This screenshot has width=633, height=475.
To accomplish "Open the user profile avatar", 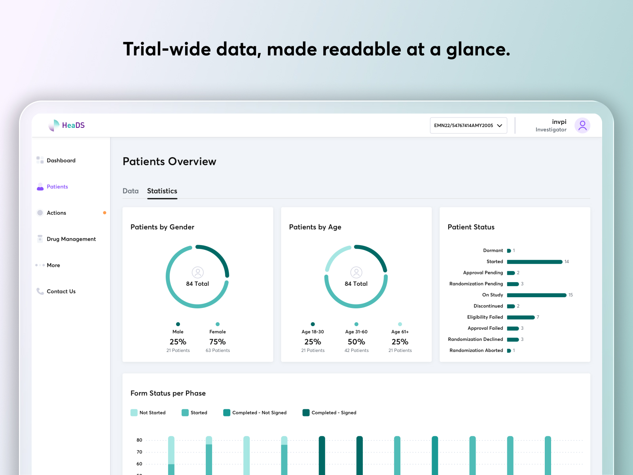I will click(582, 125).
